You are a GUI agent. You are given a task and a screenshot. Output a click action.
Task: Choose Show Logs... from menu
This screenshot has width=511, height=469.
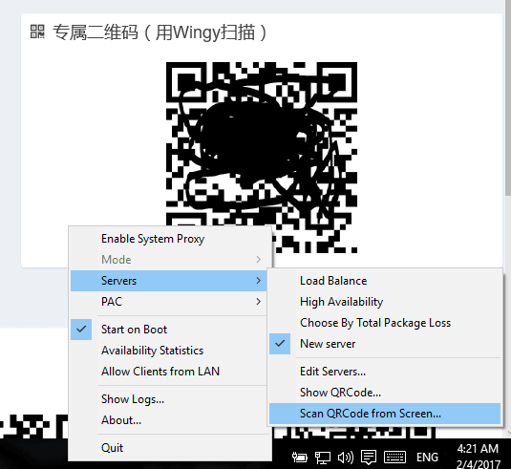pos(170,399)
